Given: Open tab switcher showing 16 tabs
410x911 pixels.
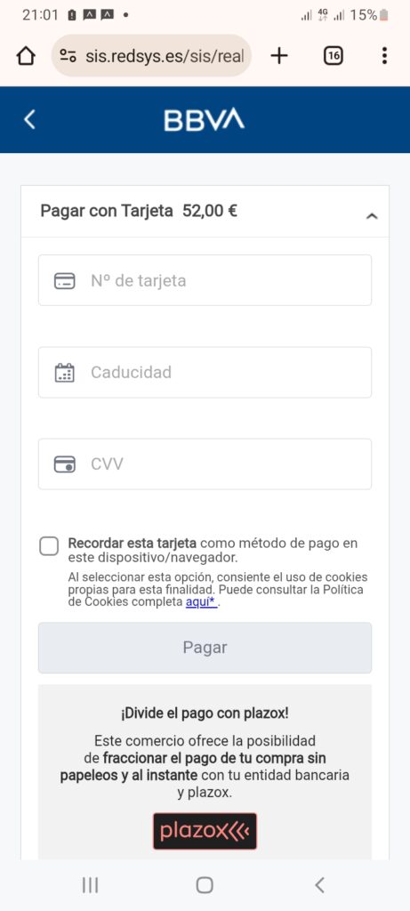Looking at the screenshot, I should tap(333, 56).
